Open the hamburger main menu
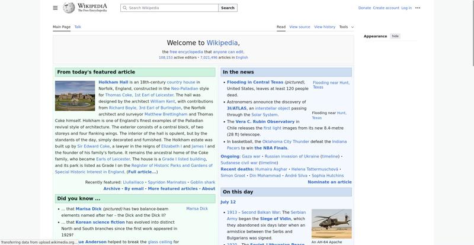The width and height of the screenshot is (474, 245). click(55, 8)
